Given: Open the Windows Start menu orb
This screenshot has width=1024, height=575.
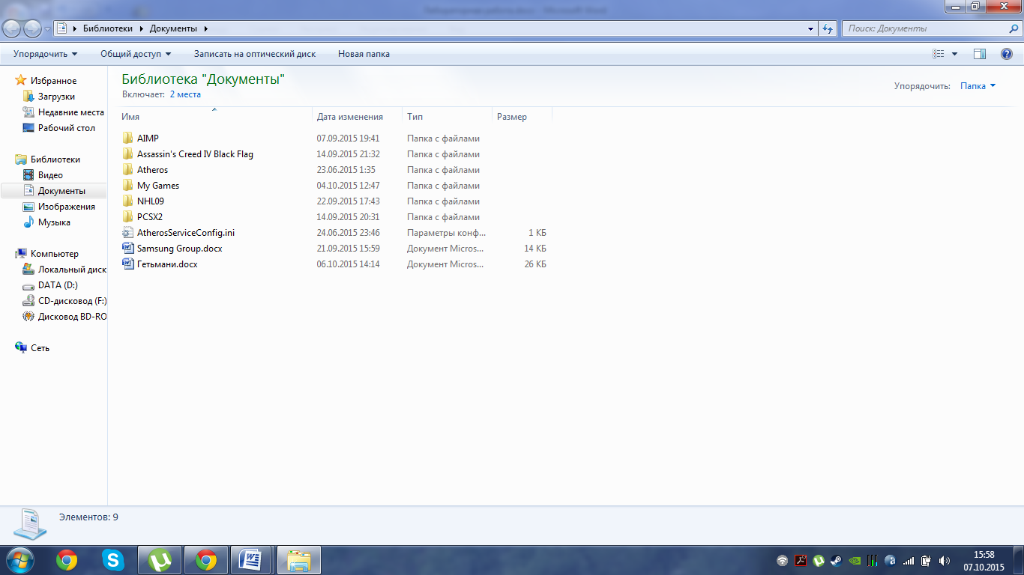Looking at the screenshot, I should [x=19, y=559].
